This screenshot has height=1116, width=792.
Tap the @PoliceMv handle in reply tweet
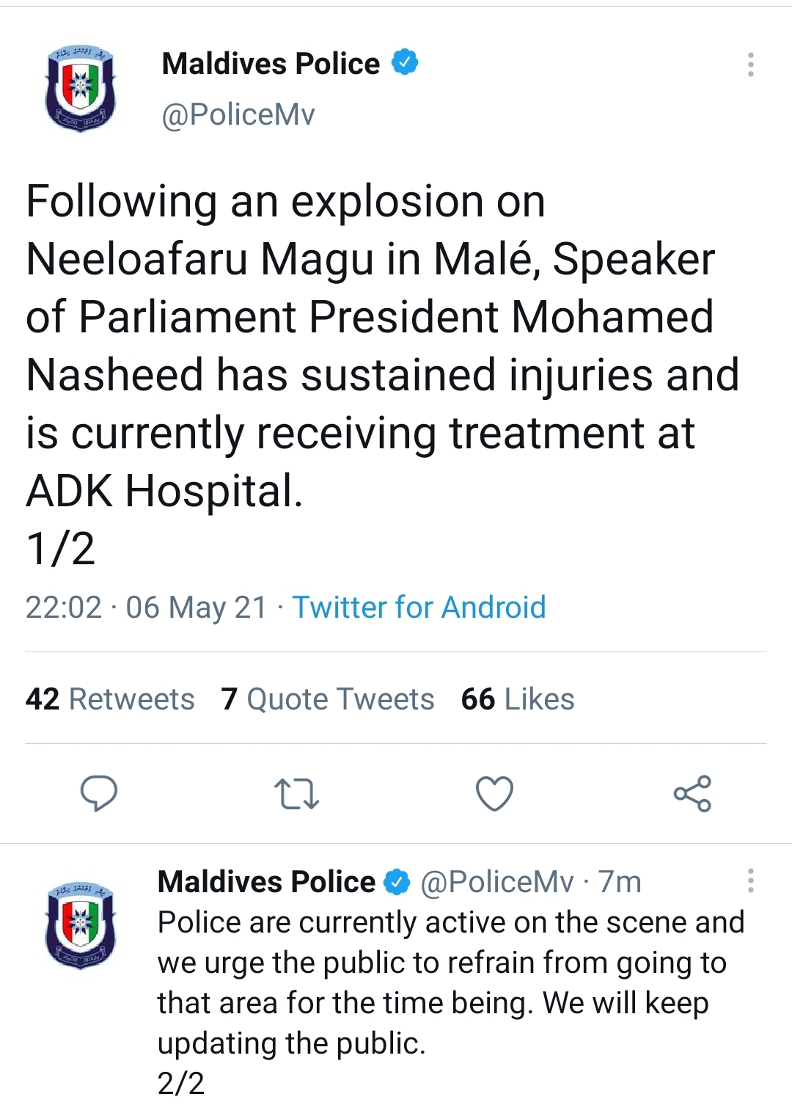point(496,881)
